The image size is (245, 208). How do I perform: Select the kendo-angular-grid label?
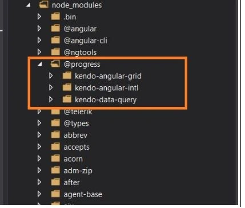108,76
